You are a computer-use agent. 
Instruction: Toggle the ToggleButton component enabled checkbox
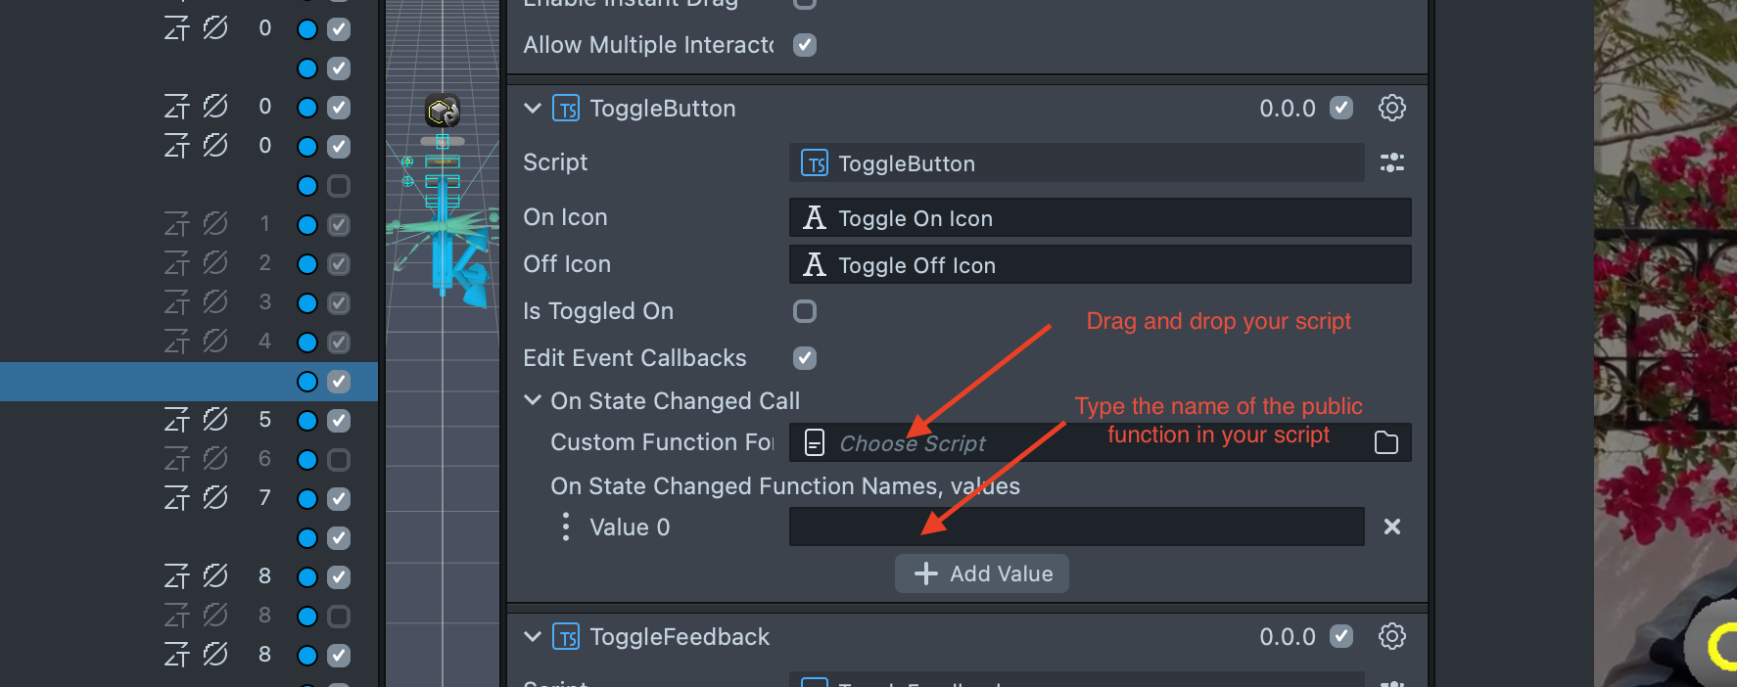pyautogui.click(x=1341, y=108)
